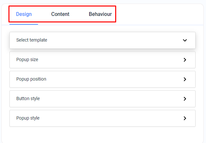This screenshot has width=206, height=143.
Task: Click the 'Button style' label text
Action: (x=28, y=98)
